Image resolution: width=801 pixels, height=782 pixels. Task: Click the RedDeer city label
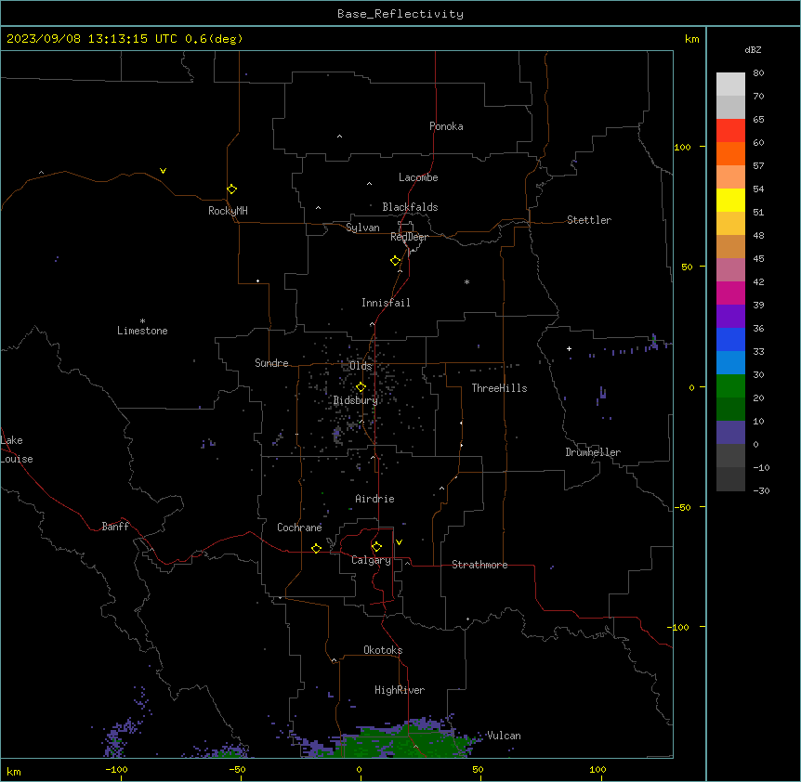pyautogui.click(x=409, y=237)
